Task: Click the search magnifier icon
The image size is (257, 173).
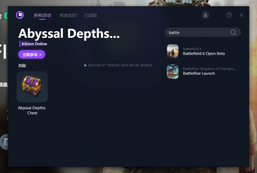Action: coord(233,32)
